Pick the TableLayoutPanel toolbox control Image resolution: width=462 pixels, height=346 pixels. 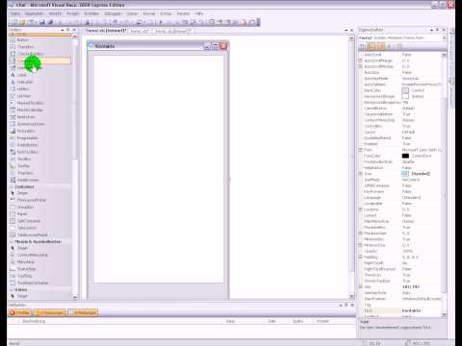click(x=39, y=235)
